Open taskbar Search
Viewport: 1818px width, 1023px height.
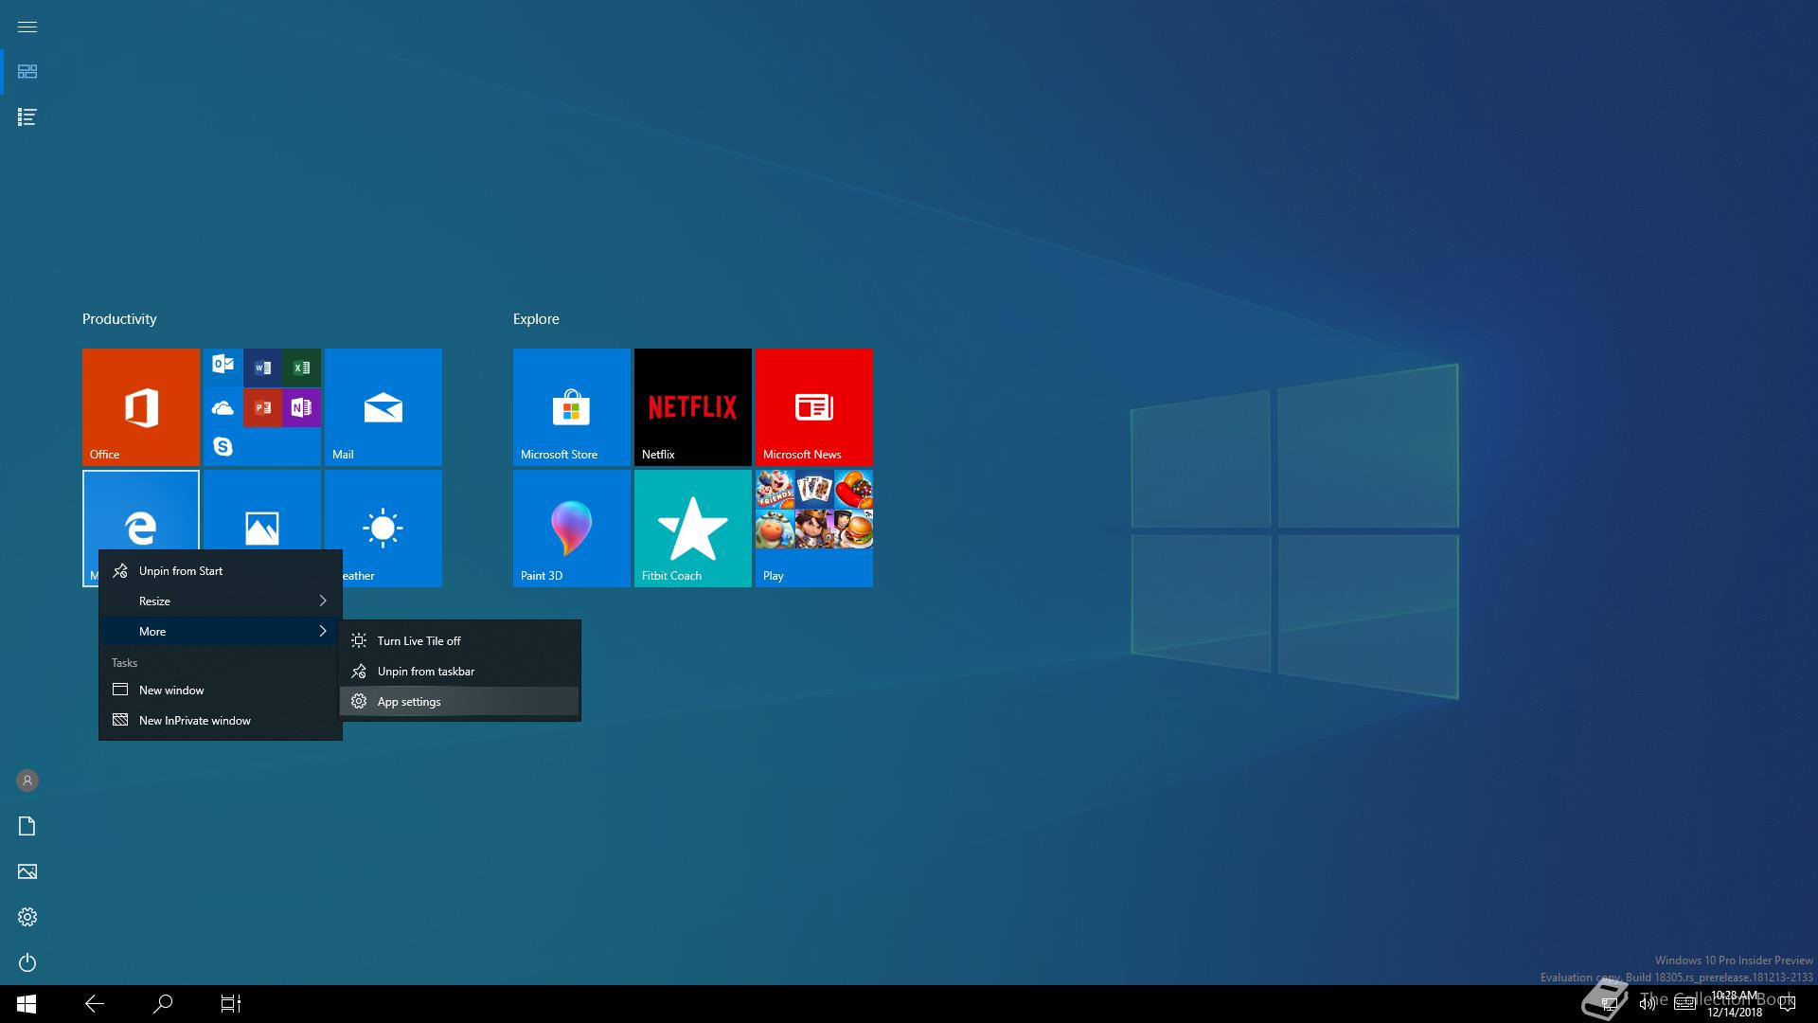point(163,1004)
